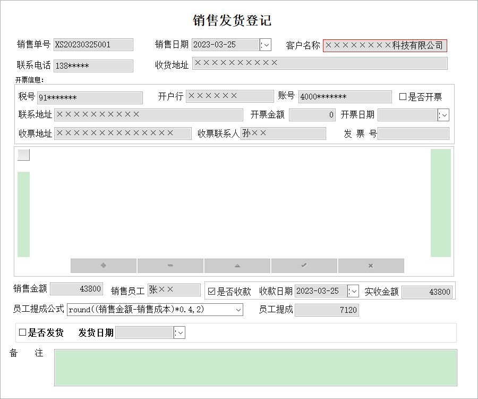This screenshot has width=478, height=399.
Task: Check the 是否发货 checkbox
Action: coord(22,332)
